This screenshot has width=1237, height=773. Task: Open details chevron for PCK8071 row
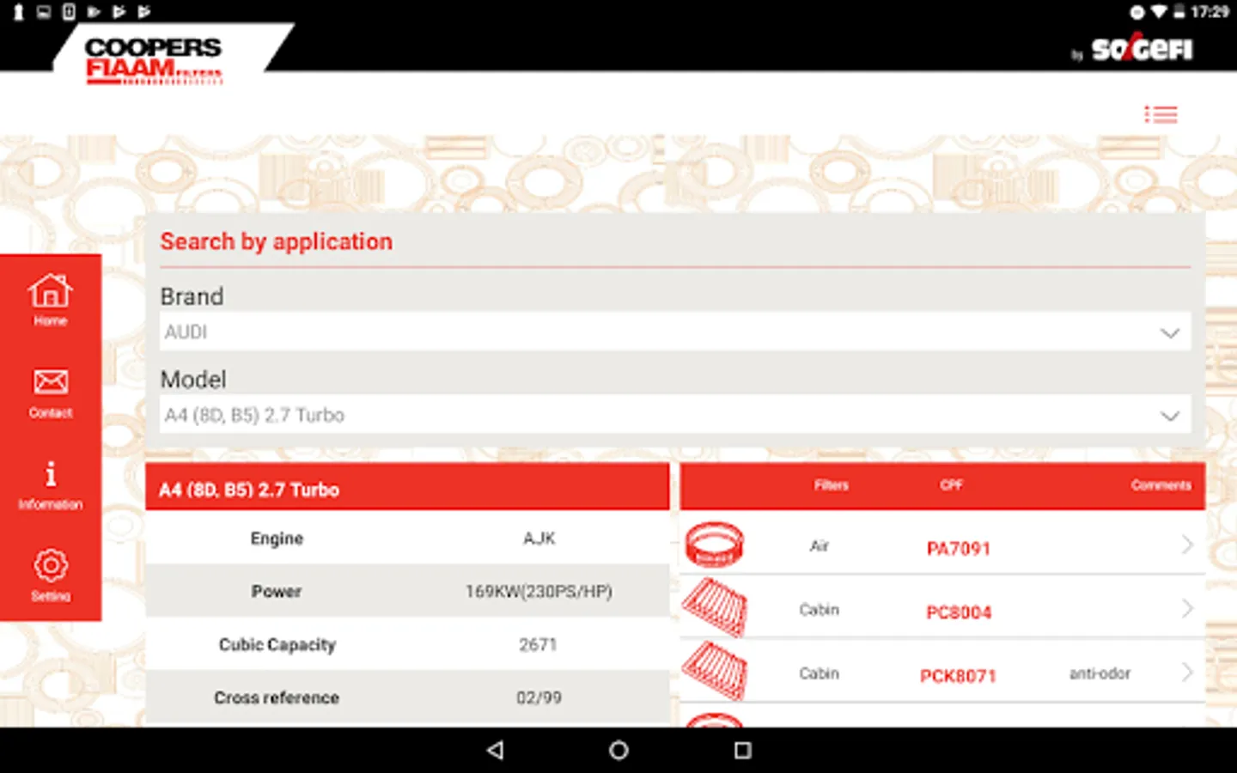click(1187, 672)
